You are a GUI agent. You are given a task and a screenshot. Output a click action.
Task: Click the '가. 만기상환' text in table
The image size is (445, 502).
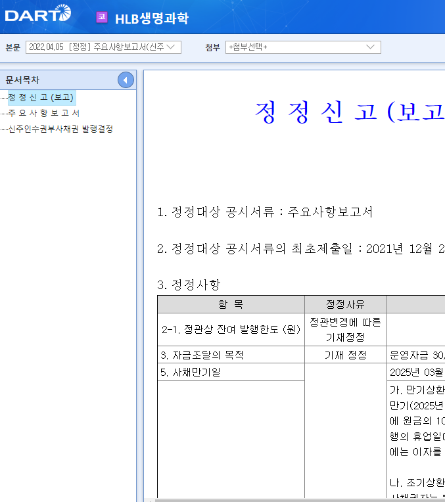click(x=417, y=390)
